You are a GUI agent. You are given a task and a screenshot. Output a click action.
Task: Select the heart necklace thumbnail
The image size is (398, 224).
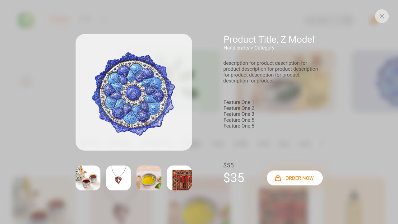coord(118,178)
